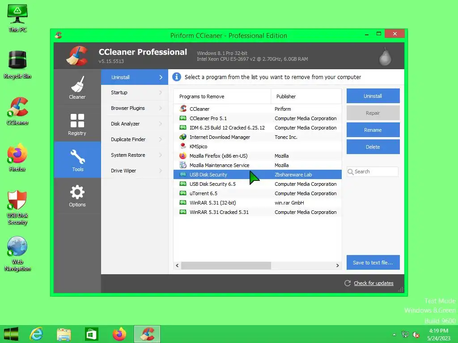Viewport: 458px width, 343px height.
Task: Open Windows Store from taskbar
Action: click(91, 334)
